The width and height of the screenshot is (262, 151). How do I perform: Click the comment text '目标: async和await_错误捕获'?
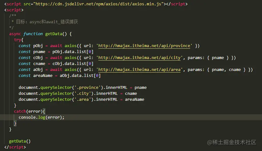point(47,22)
